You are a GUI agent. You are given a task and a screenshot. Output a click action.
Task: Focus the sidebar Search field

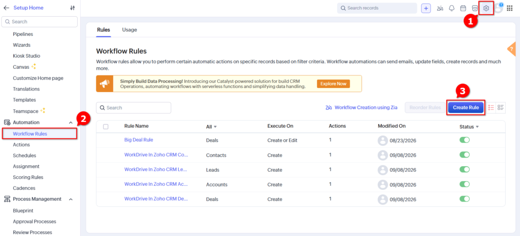[x=40, y=21]
